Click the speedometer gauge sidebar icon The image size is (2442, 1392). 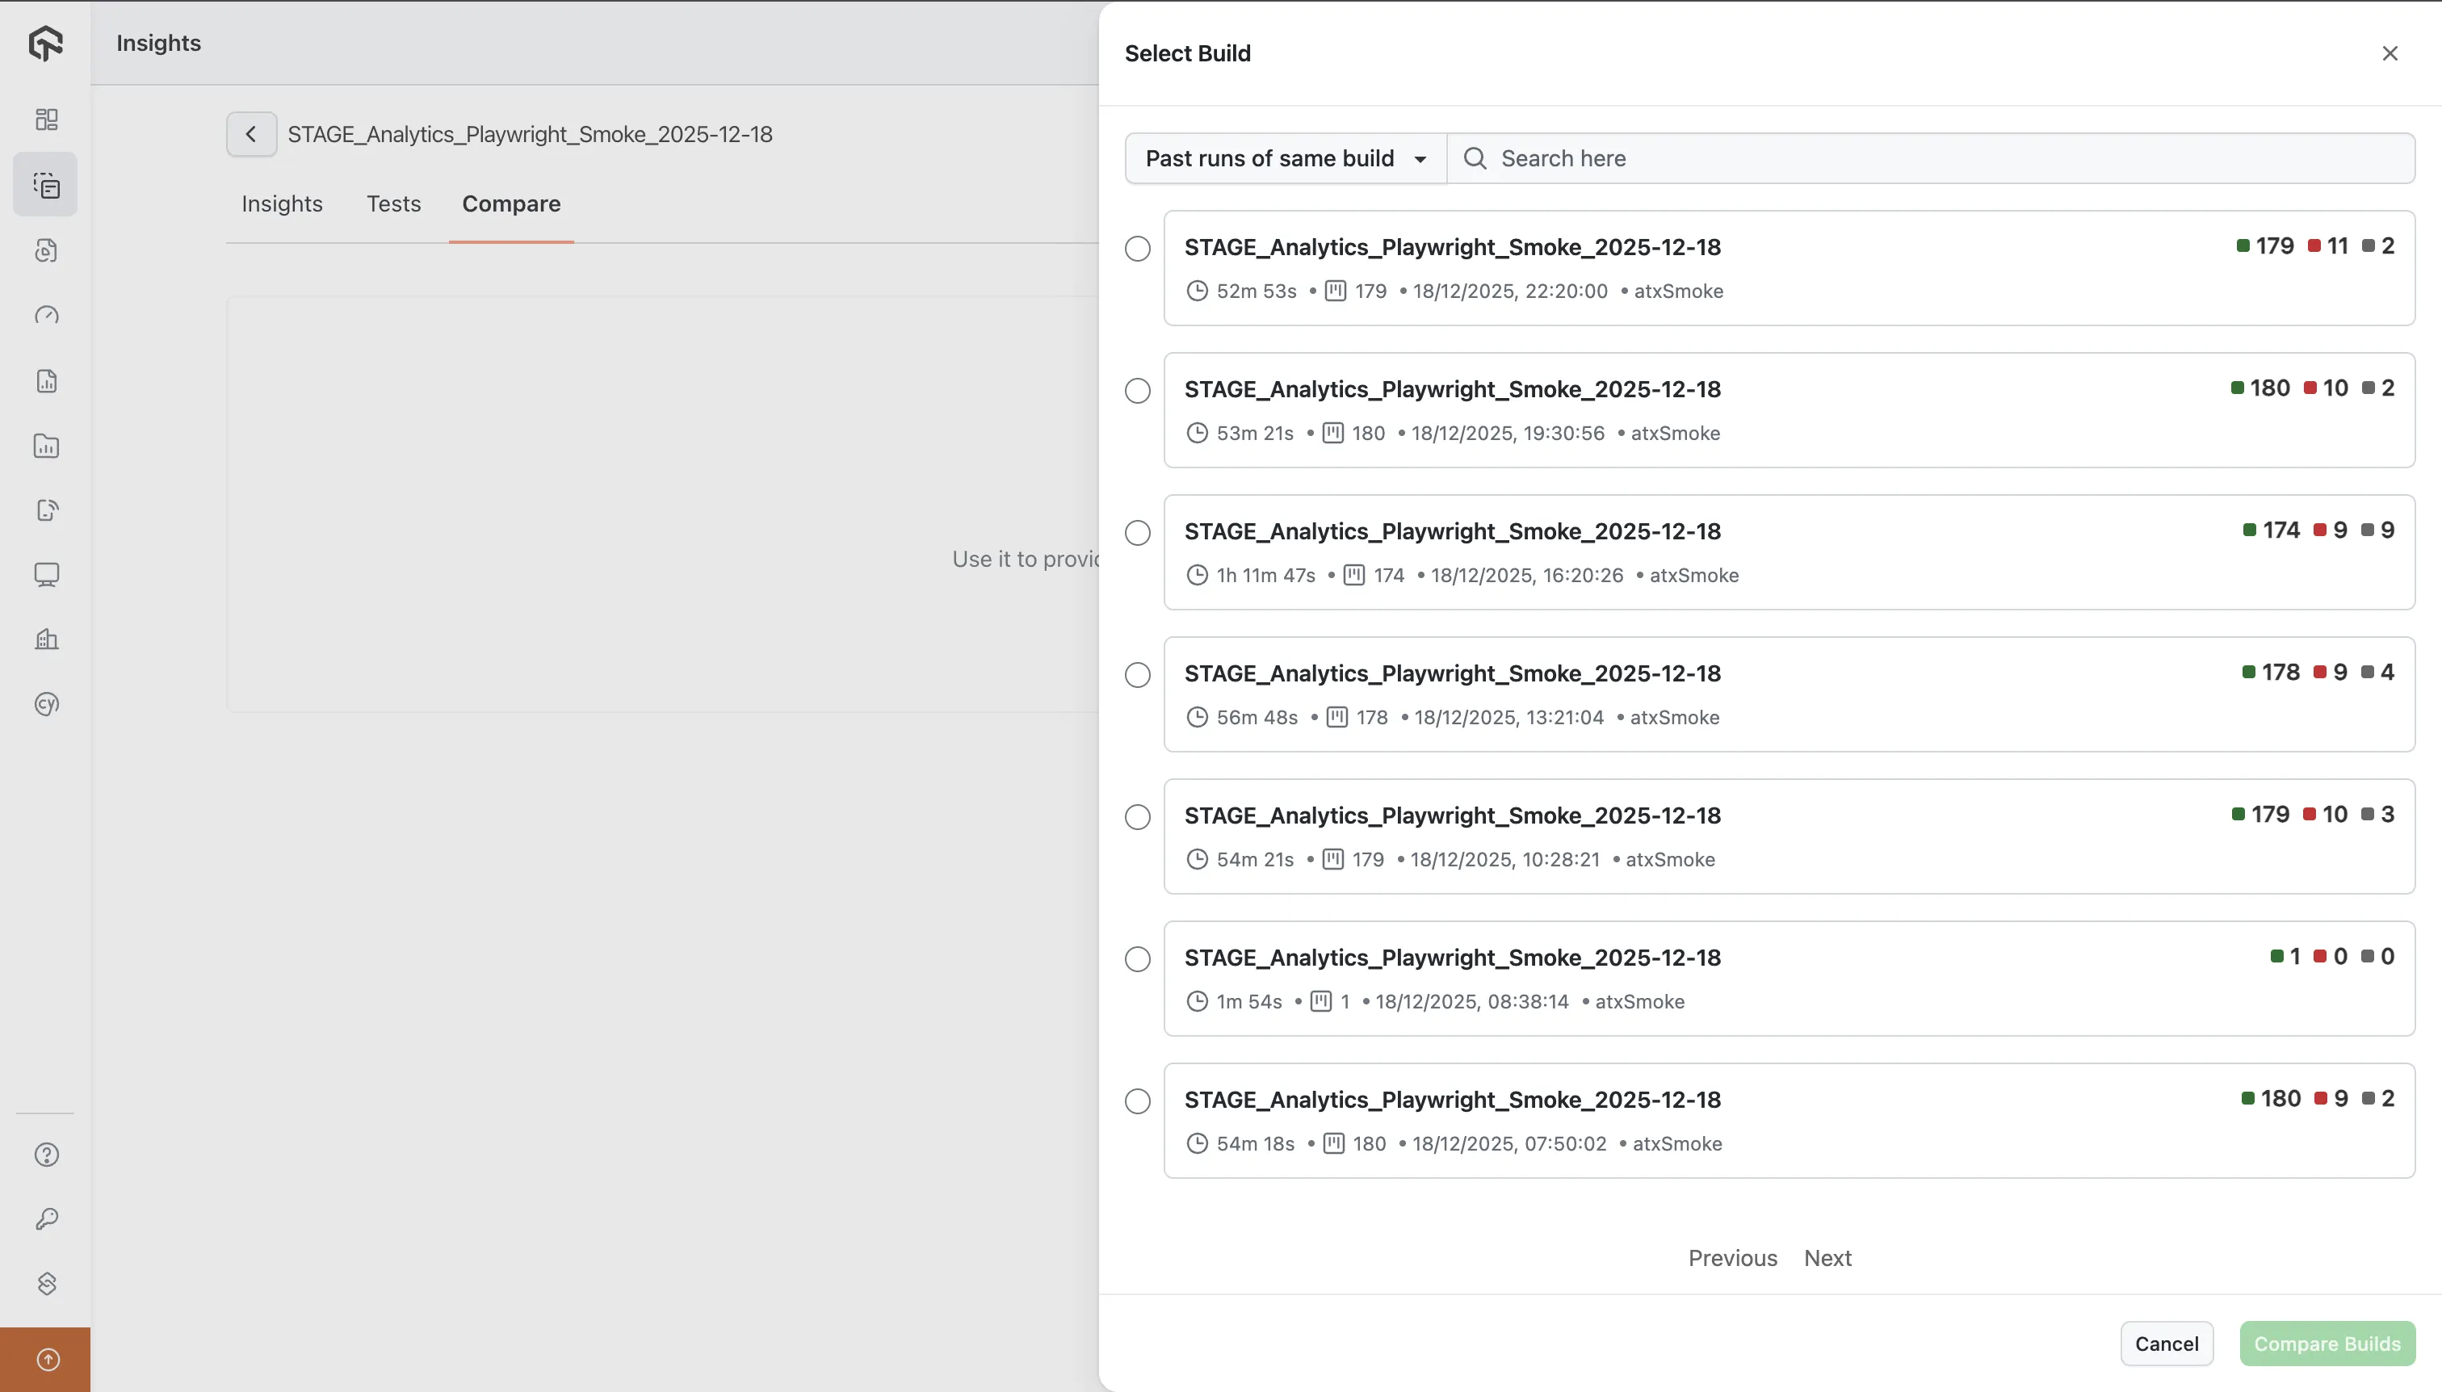[x=46, y=316]
